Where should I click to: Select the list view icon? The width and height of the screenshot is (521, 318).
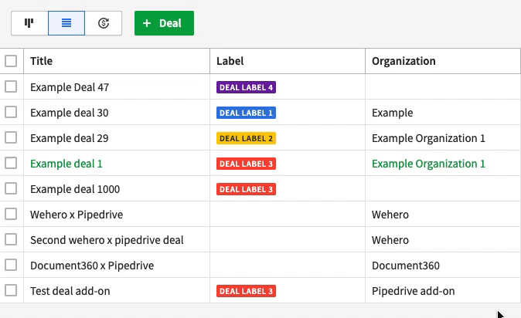[x=66, y=23]
